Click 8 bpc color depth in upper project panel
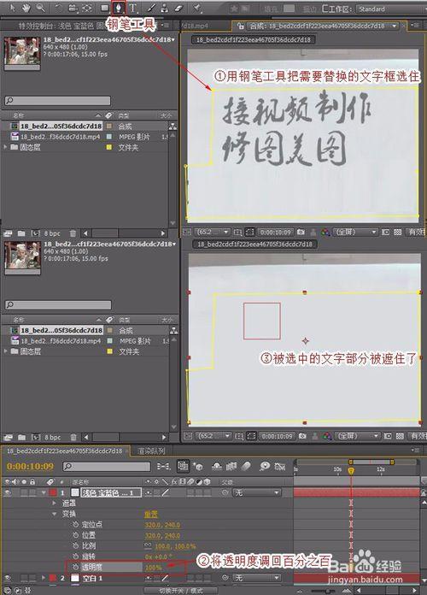Image resolution: width=427 pixels, height=595 pixels. [52, 233]
